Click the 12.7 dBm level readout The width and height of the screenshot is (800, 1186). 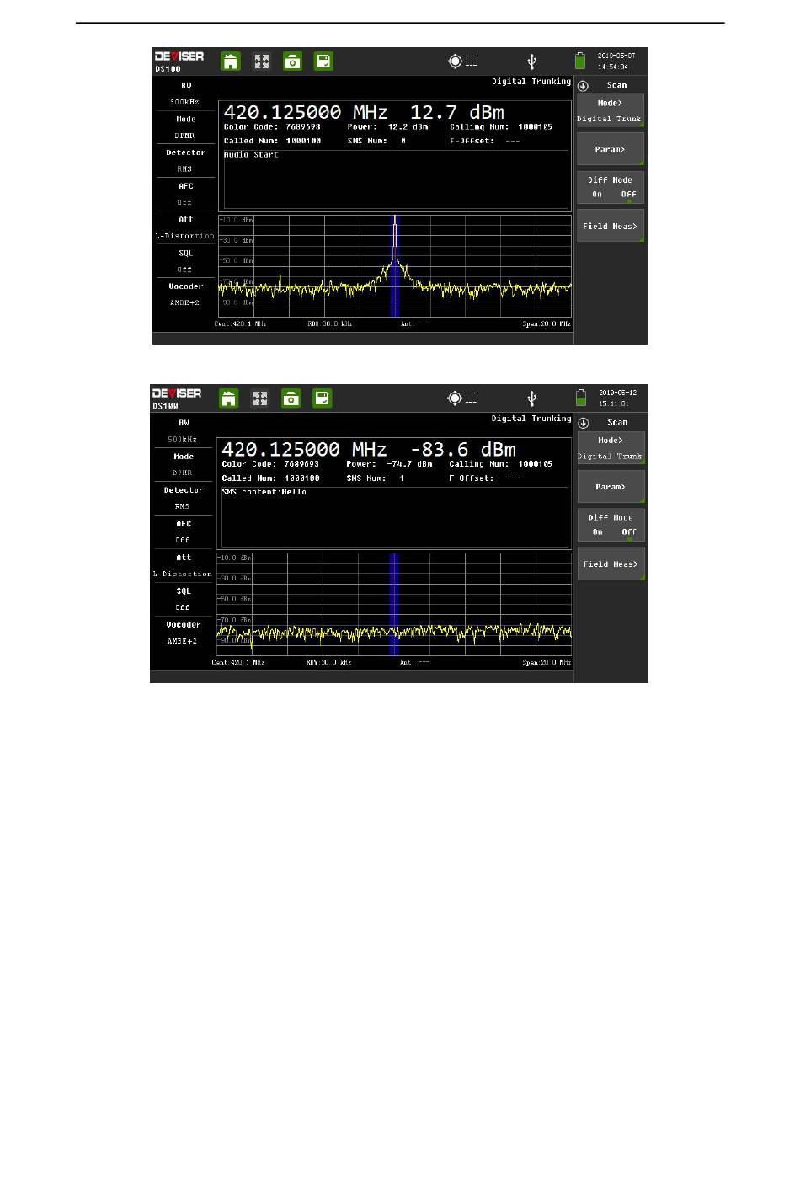click(456, 112)
